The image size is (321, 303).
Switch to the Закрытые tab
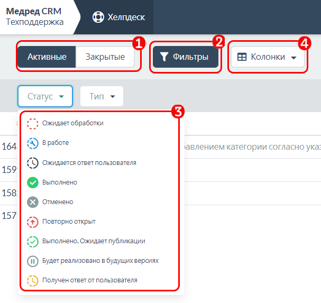point(105,57)
